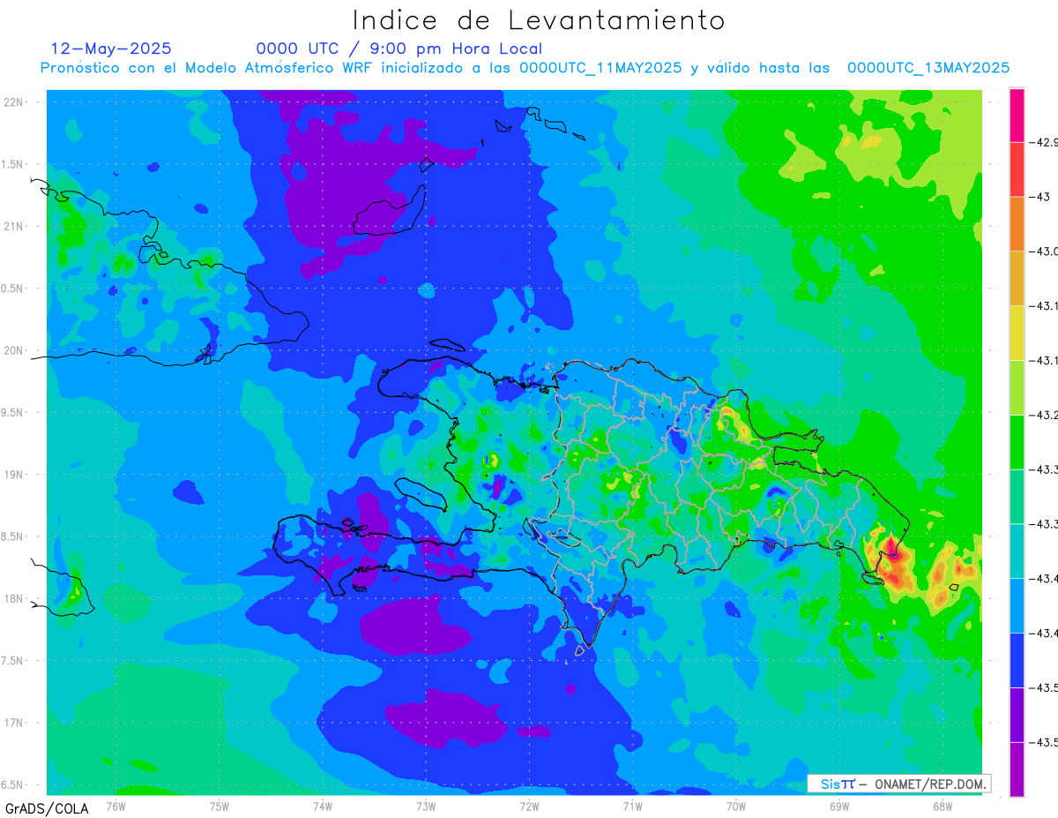Click the magenta-pink swatch atop the color scale

pos(1017,115)
